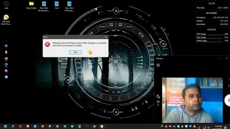Select the .bat desktop icon
Viewport: 230px width, 129px height.
(6, 5)
